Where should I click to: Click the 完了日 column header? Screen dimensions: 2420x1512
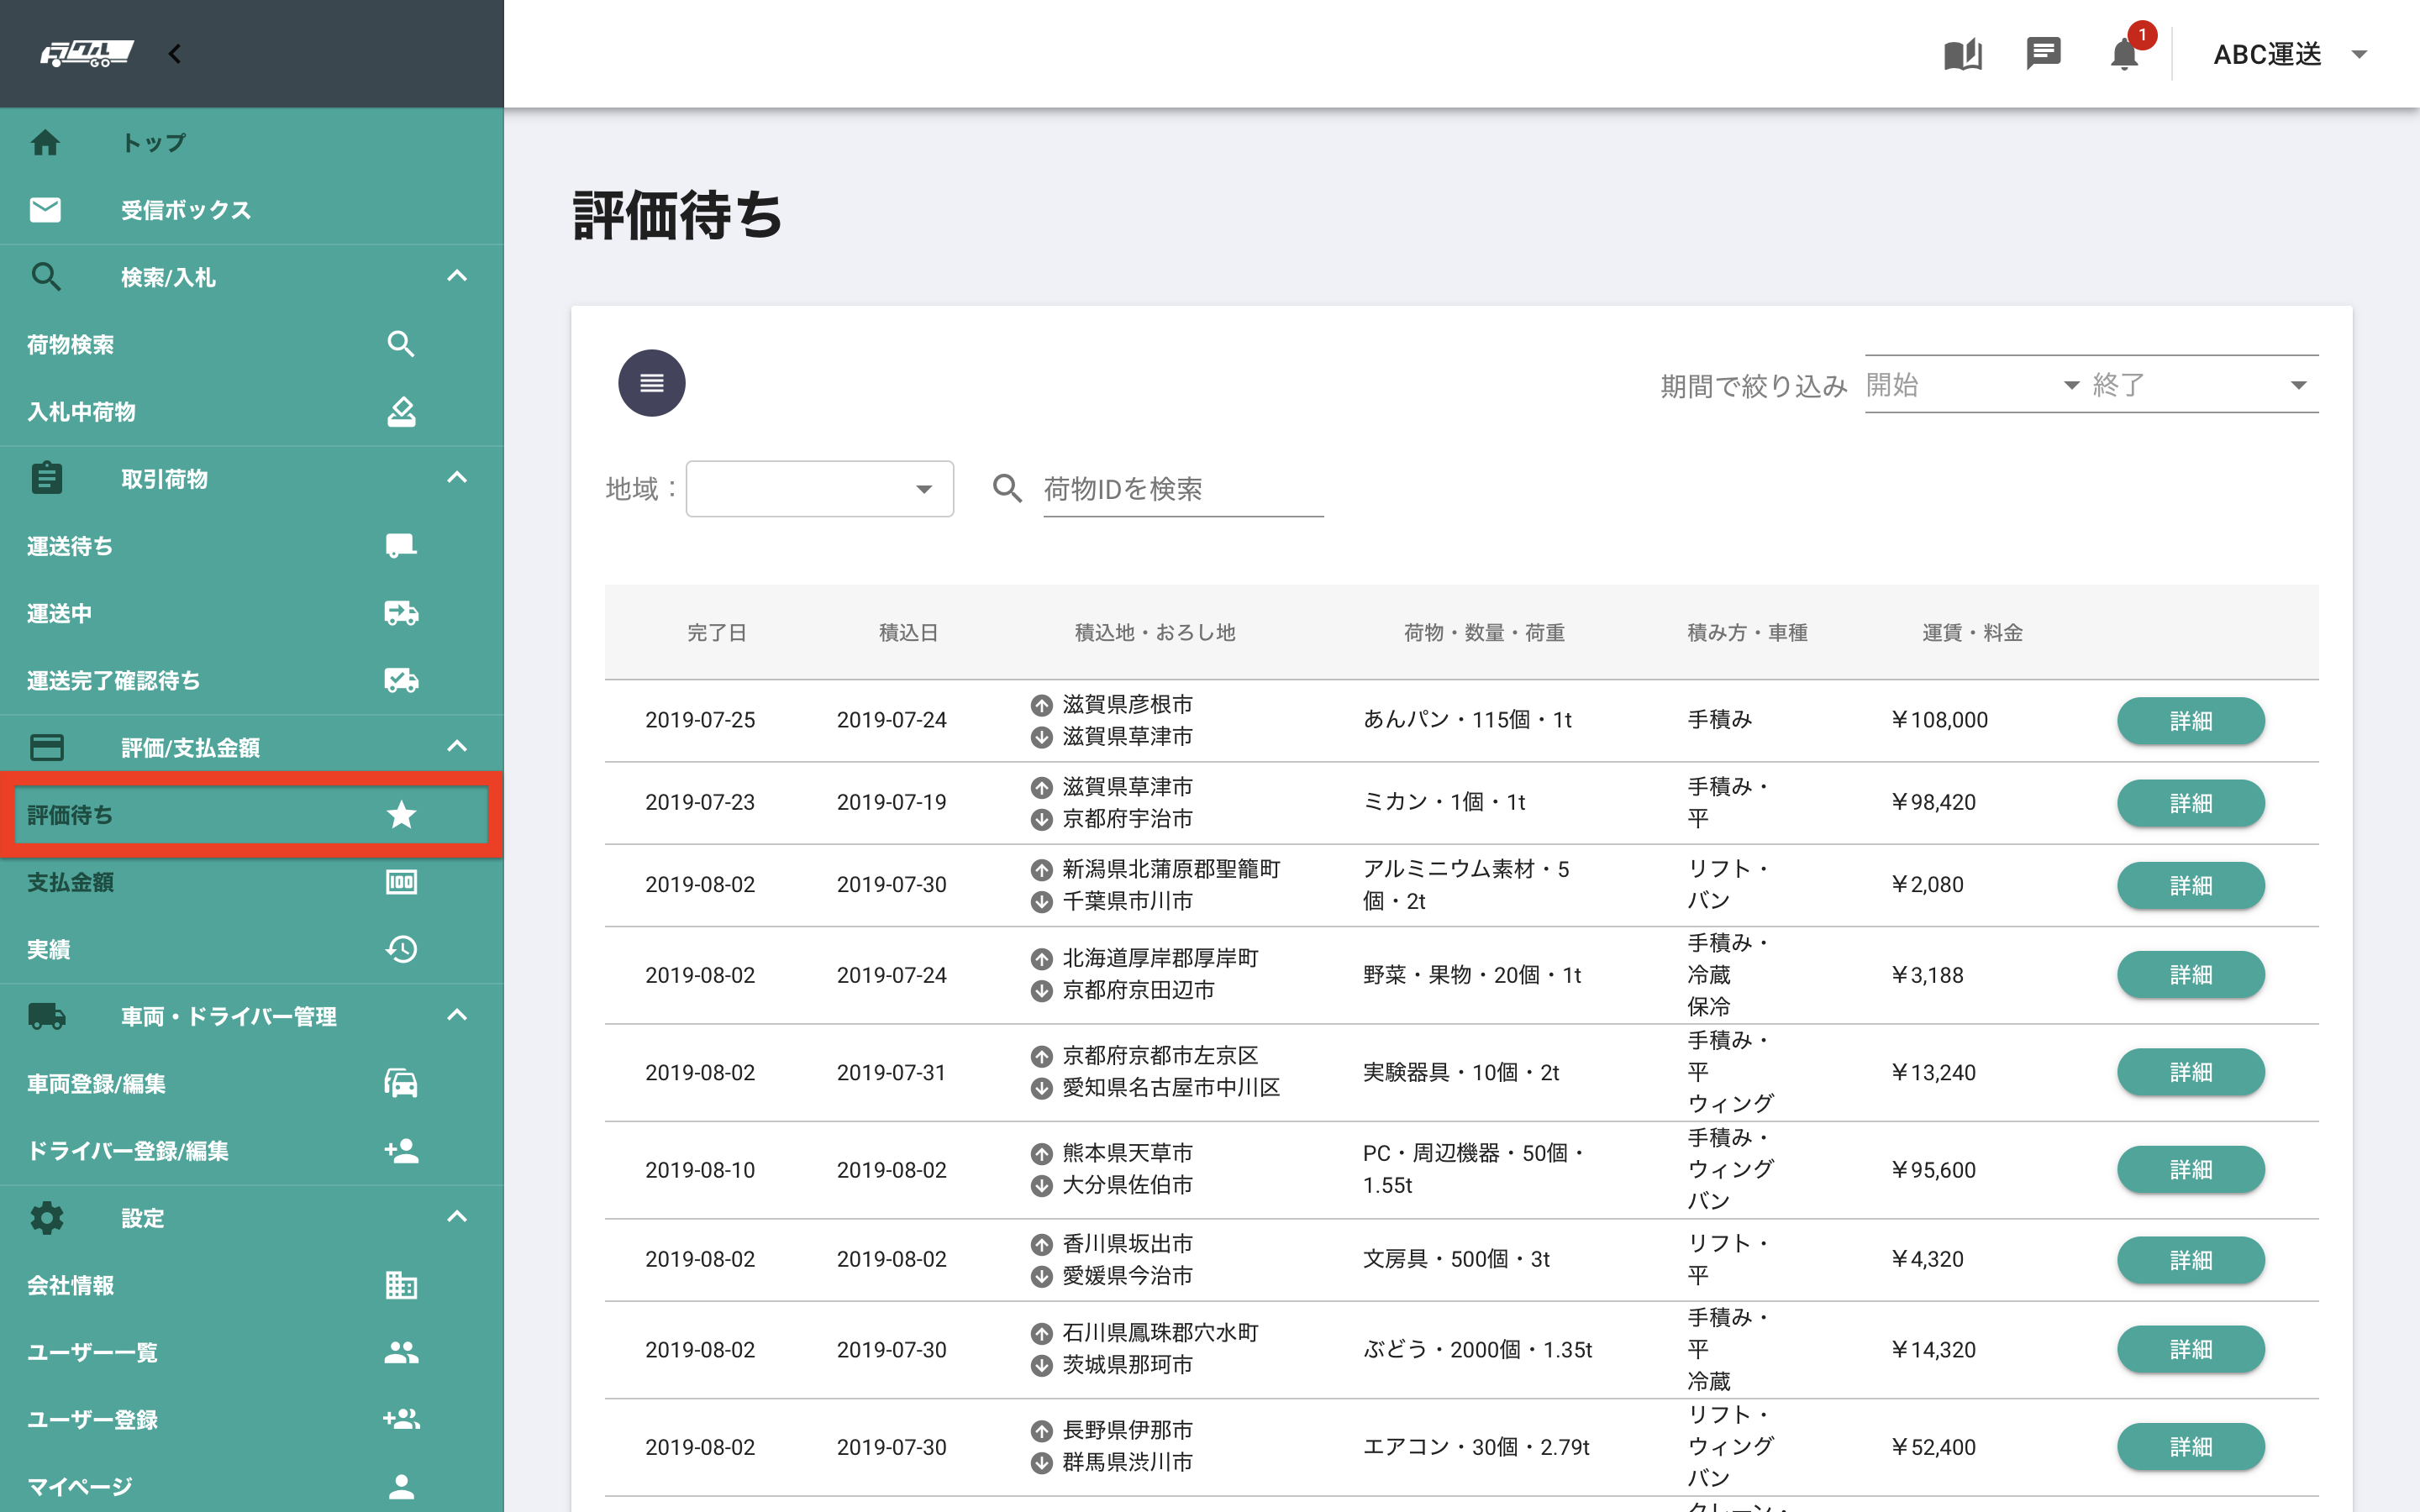click(716, 632)
